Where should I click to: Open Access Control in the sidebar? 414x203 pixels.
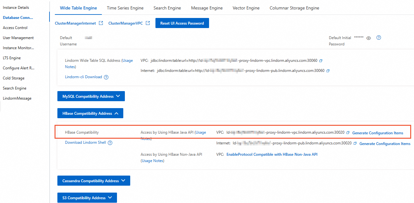[15, 28]
